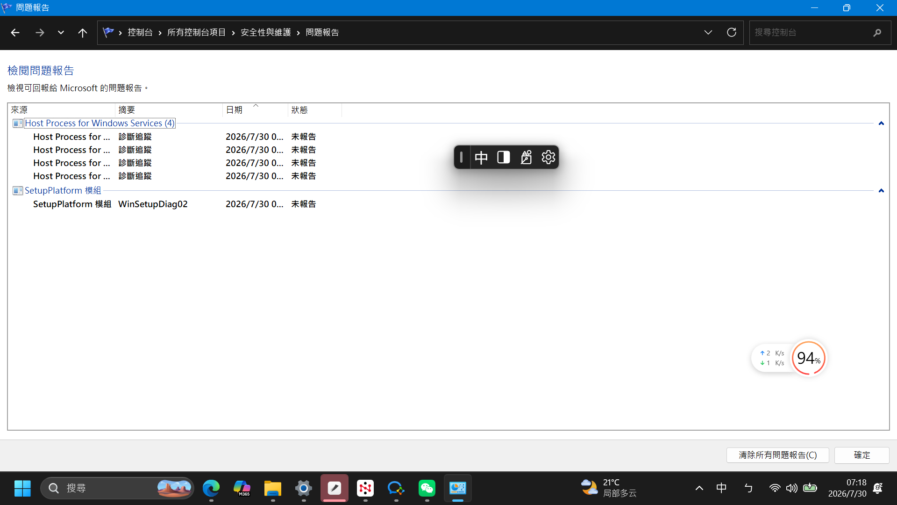Click the search magnifier icon

point(877,32)
